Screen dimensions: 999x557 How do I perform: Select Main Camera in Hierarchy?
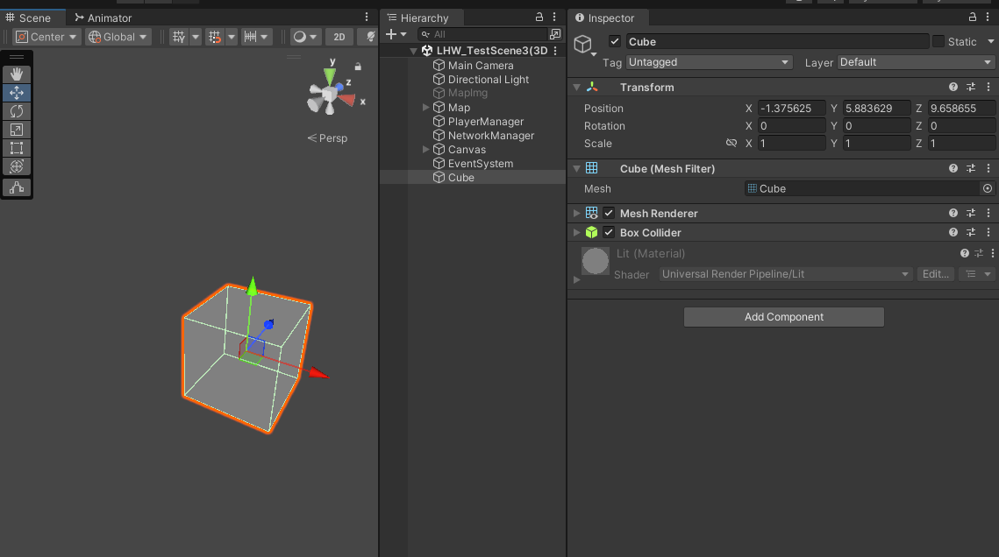coord(481,66)
